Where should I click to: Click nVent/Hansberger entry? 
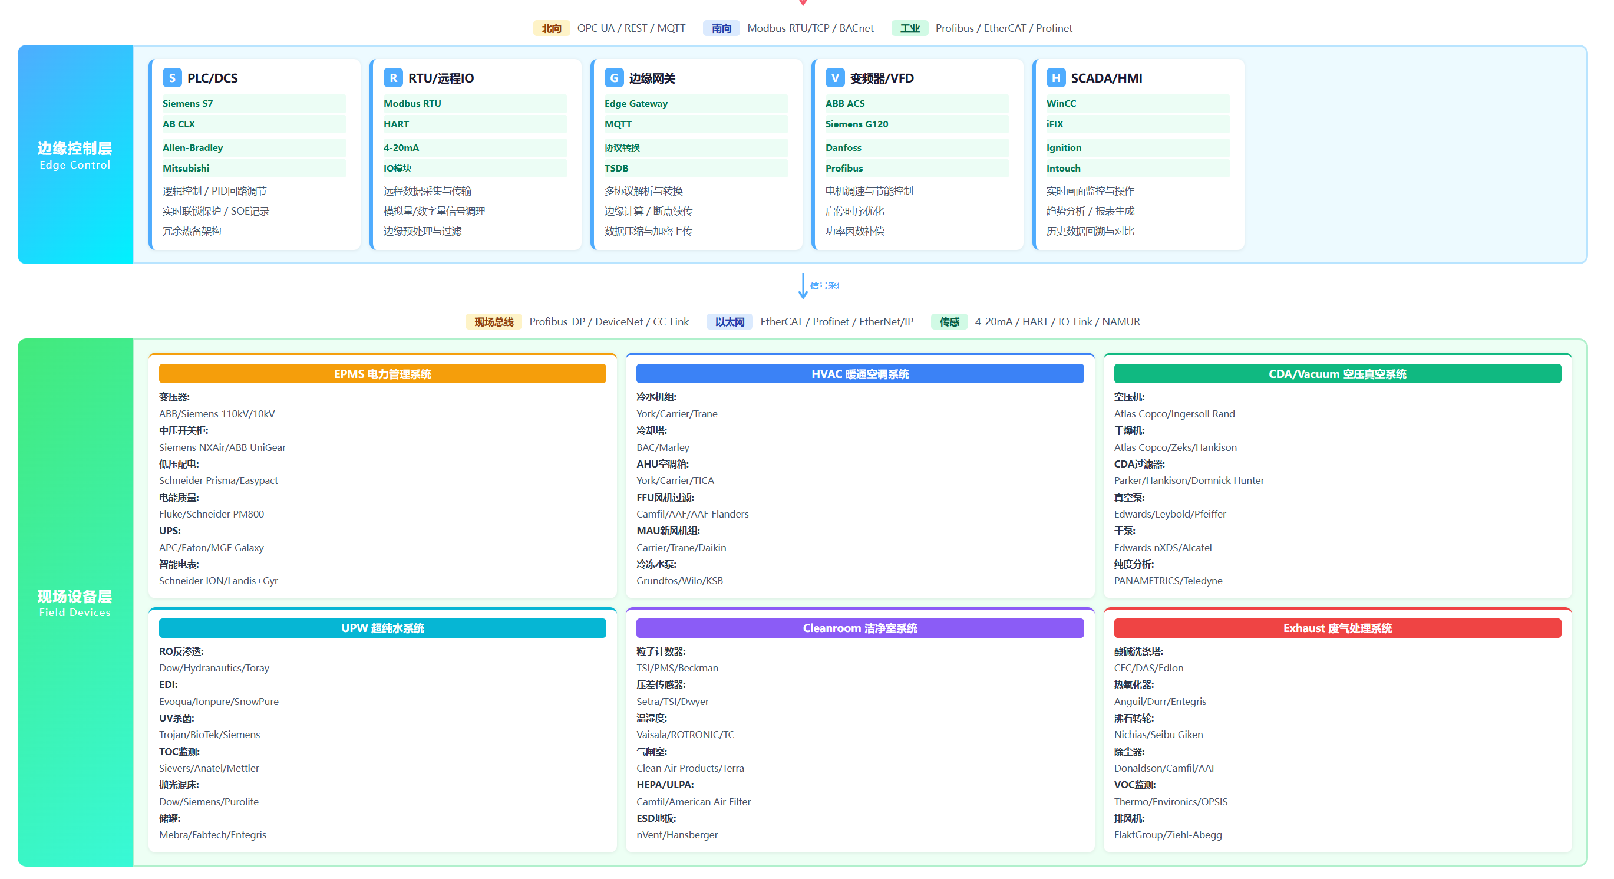coord(677,834)
